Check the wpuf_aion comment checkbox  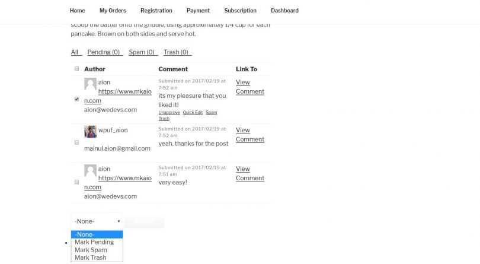click(x=76, y=142)
